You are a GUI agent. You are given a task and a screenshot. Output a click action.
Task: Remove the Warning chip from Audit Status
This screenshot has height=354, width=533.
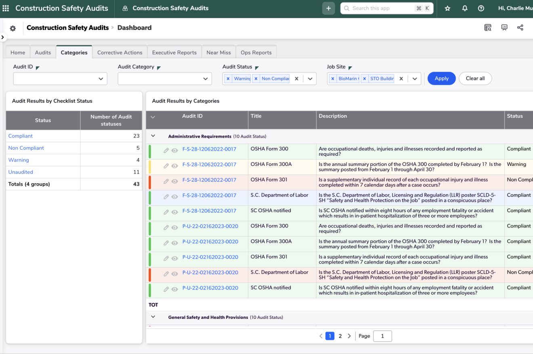pos(228,79)
